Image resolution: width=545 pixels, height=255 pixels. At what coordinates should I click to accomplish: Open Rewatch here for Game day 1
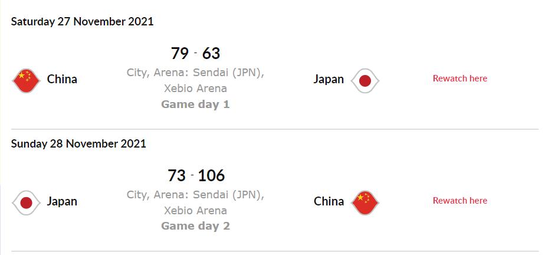tap(459, 79)
